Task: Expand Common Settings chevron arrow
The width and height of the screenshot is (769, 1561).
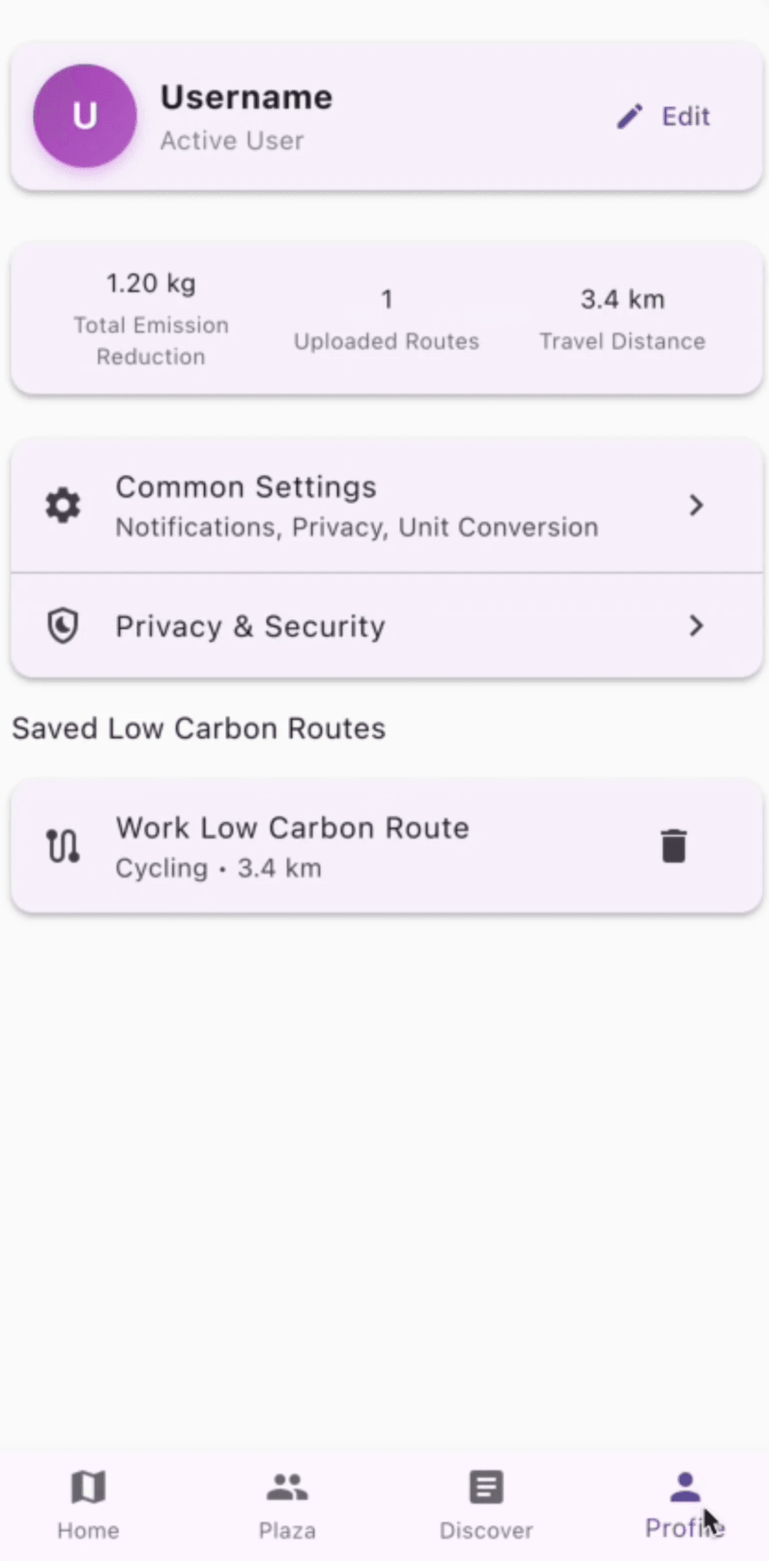Action: click(x=696, y=506)
